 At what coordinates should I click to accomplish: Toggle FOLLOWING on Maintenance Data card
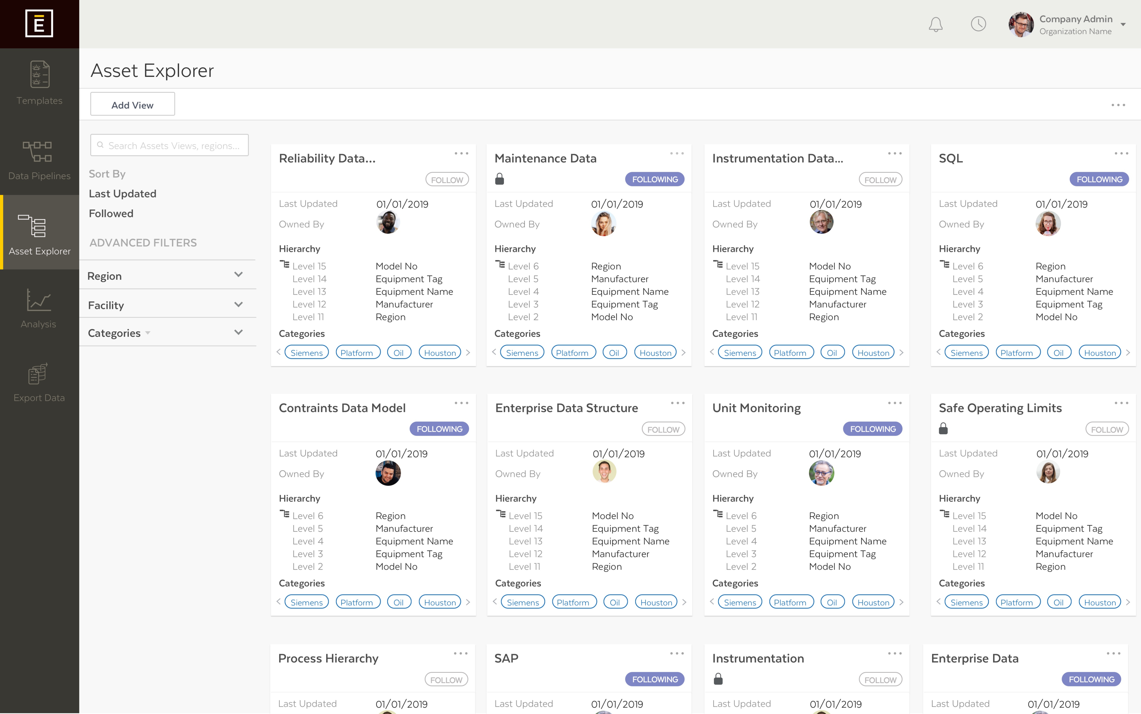click(654, 179)
